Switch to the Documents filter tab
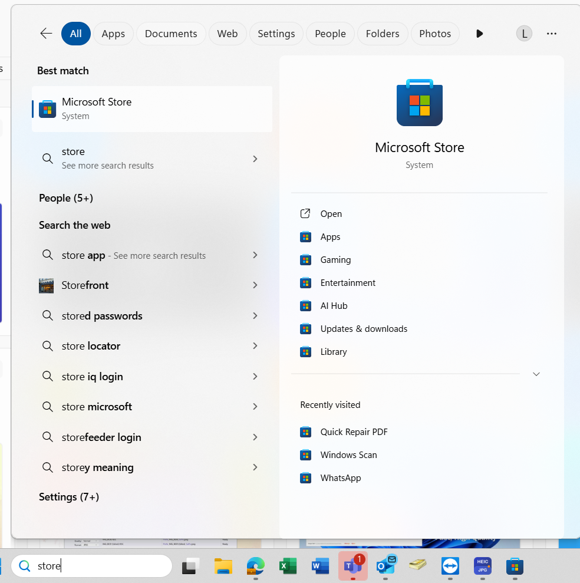580x583 pixels. coord(171,34)
